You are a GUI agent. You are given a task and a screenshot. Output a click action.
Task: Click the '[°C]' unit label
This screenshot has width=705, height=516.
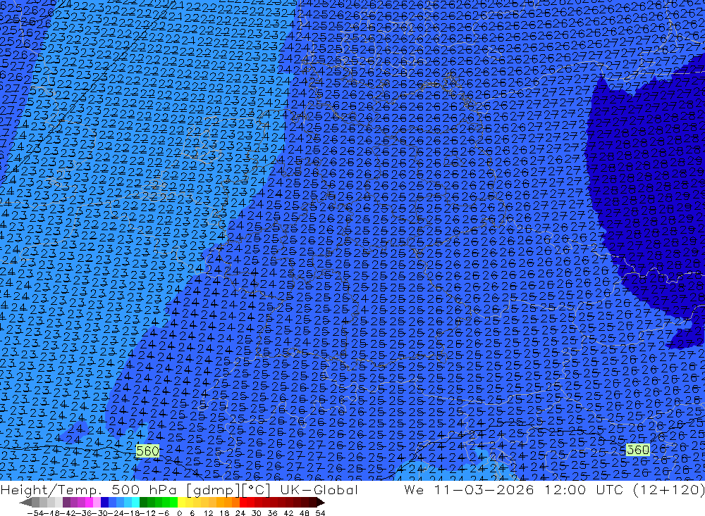(257, 489)
